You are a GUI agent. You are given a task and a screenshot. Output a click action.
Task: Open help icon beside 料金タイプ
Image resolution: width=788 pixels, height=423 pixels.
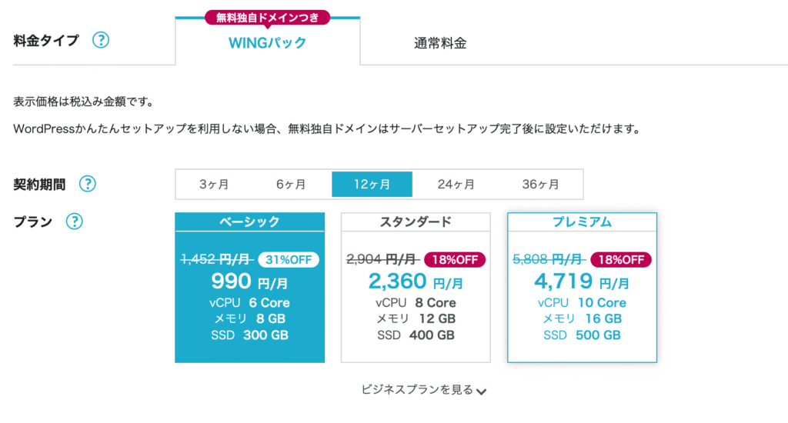101,40
